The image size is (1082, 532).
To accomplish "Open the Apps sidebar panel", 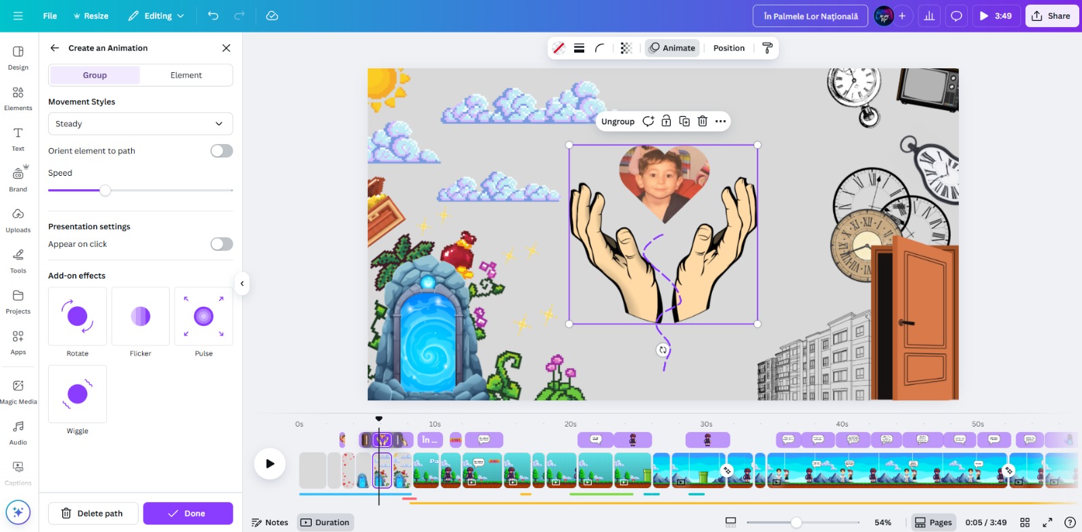I will click(18, 342).
